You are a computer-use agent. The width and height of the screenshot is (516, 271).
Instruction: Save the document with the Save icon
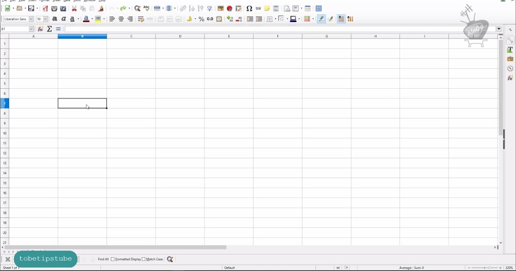tap(31, 9)
